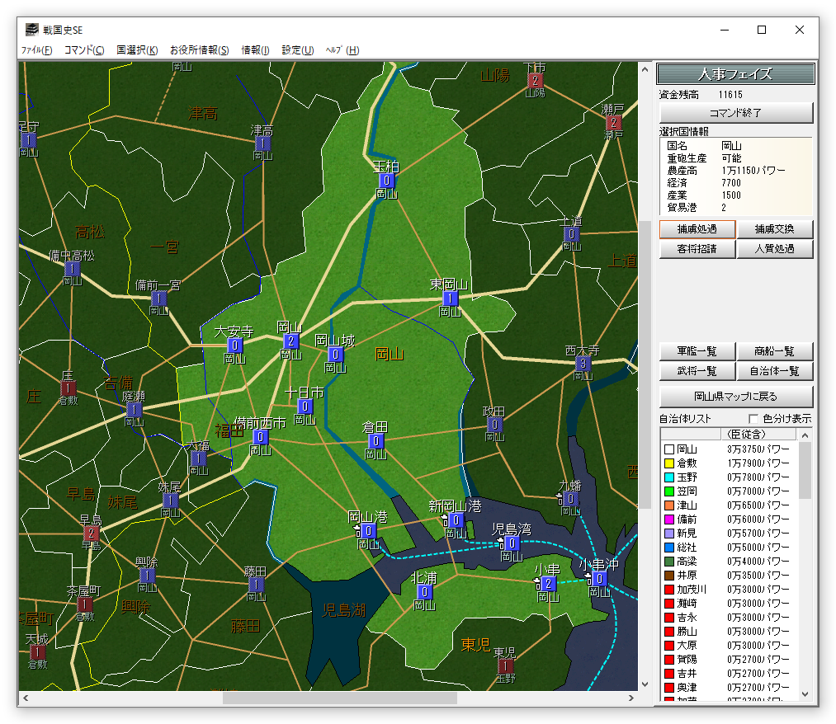Screen dimensions: 836x724
Task: Select the 玉柏 node marker
Action: 387,181
